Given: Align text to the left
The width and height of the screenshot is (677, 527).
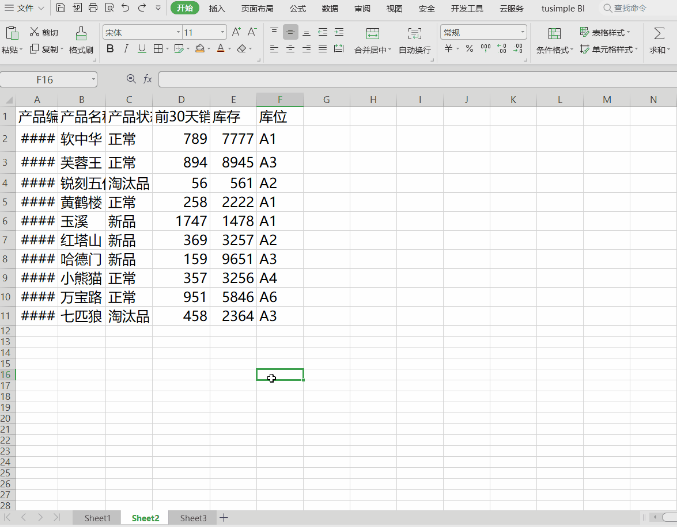Looking at the screenshot, I should point(274,49).
